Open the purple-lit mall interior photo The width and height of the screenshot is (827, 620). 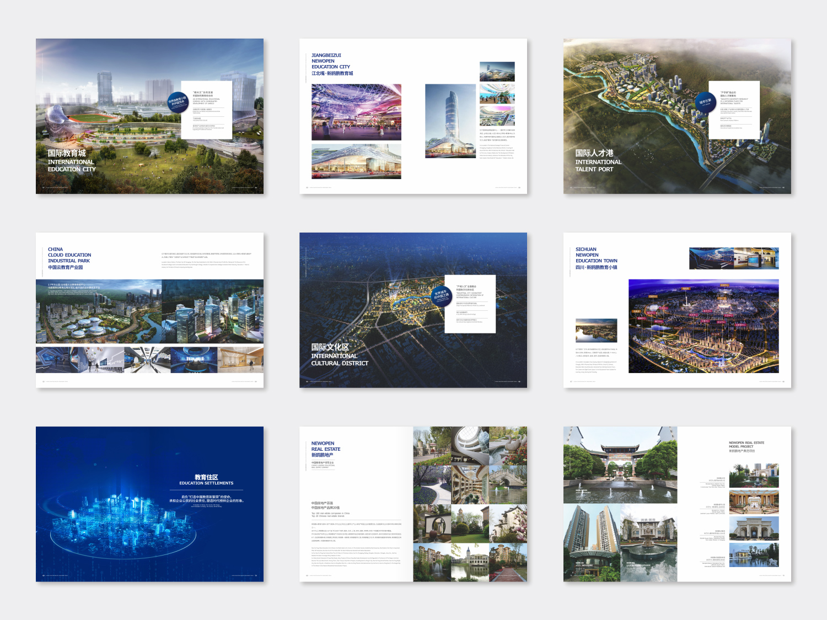pyautogui.click(x=356, y=112)
